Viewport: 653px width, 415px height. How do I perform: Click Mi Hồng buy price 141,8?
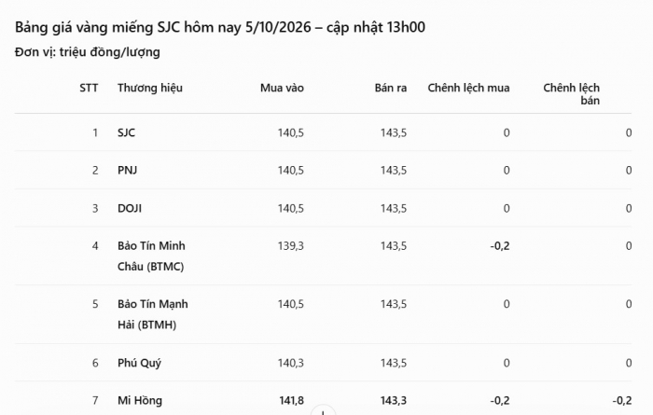click(x=291, y=400)
